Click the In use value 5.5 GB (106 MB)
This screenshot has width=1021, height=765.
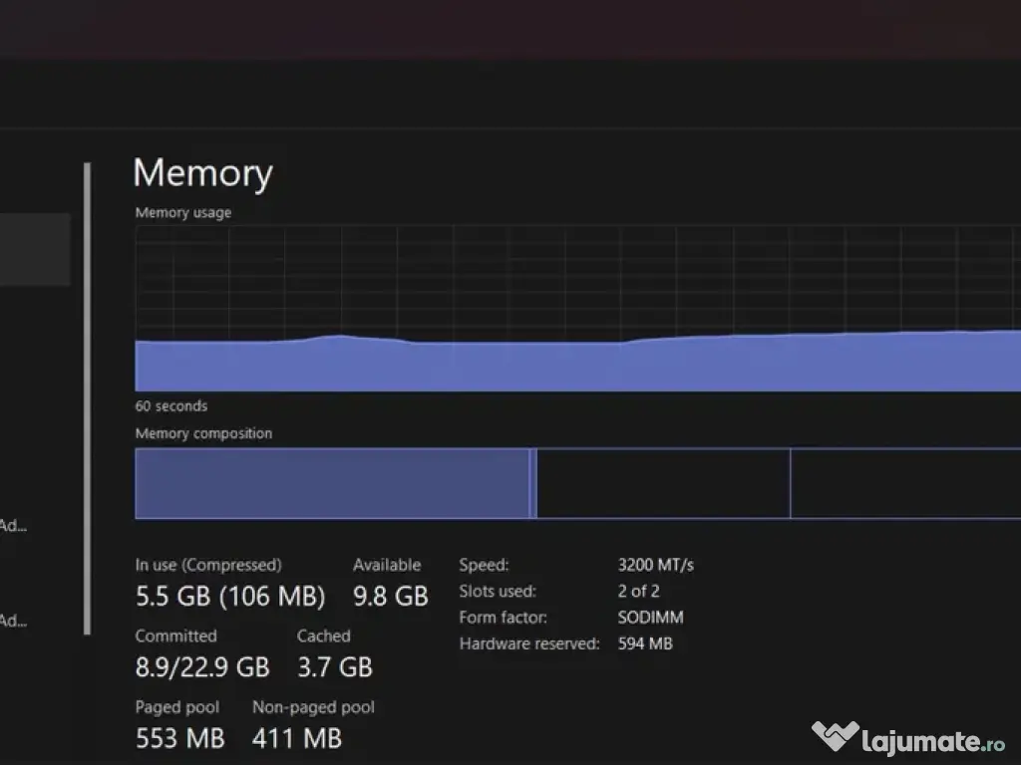coord(230,597)
